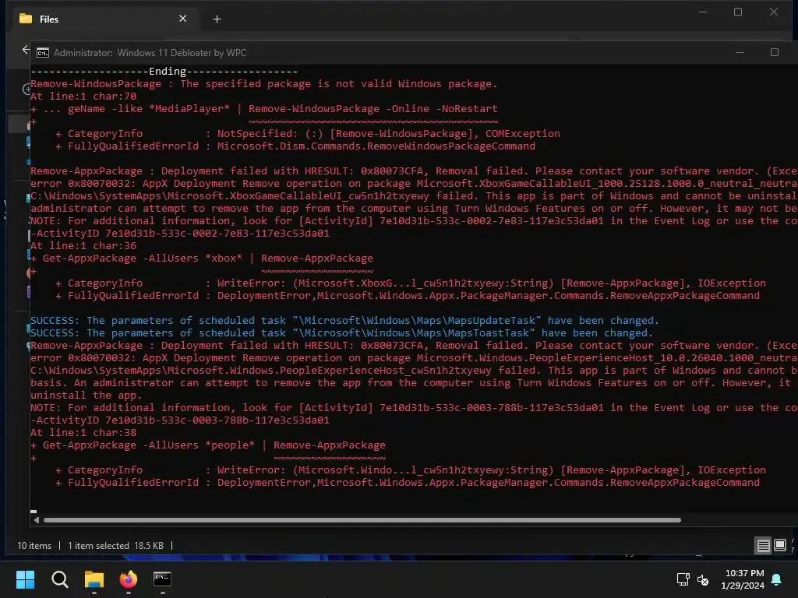Click the ActivityID line ending 0002-7e83-117e3c53da01

point(180,234)
